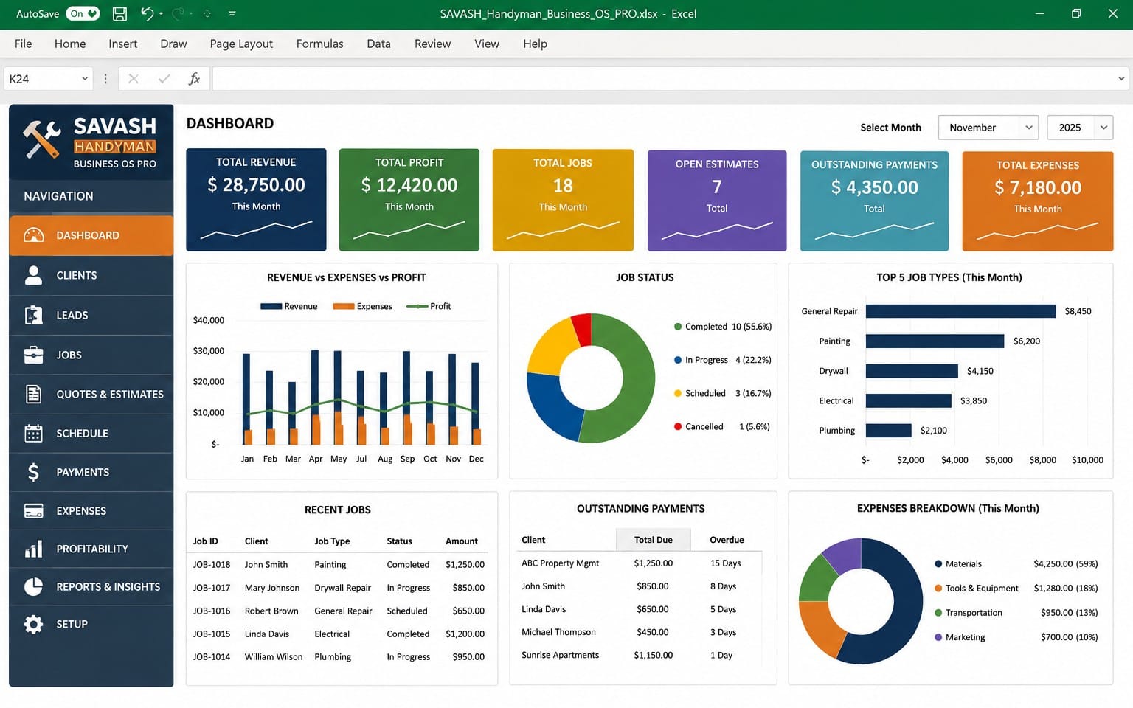Click the Open Estimates card
1133x708 pixels.
(x=717, y=201)
